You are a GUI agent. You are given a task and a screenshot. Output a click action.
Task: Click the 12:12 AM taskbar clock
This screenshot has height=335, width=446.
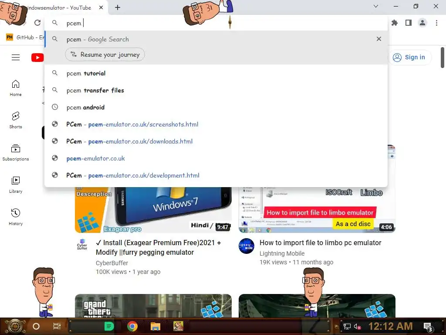pyautogui.click(x=391, y=326)
